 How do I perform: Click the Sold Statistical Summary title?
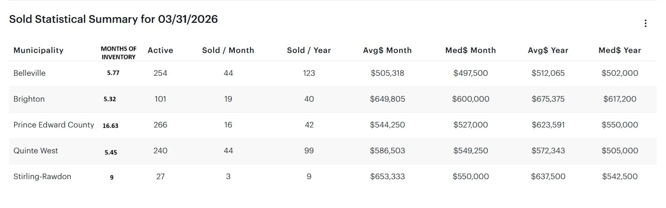114,19
